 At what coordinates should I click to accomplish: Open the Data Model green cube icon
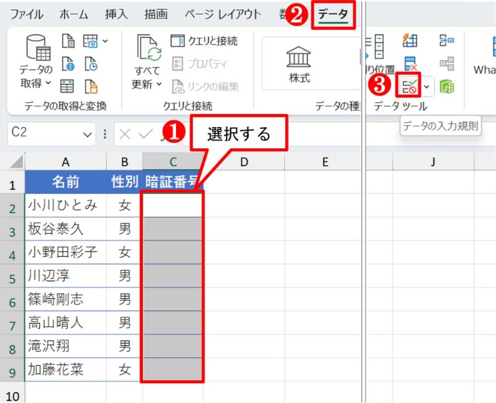pyautogui.click(x=446, y=86)
